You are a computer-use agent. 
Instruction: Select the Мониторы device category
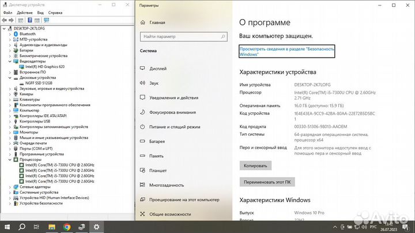[29, 132]
